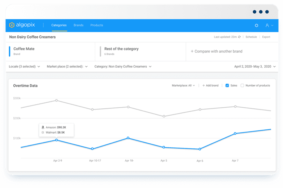Open the user account icon menu
The image size is (283, 188).
(x=267, y=25)
